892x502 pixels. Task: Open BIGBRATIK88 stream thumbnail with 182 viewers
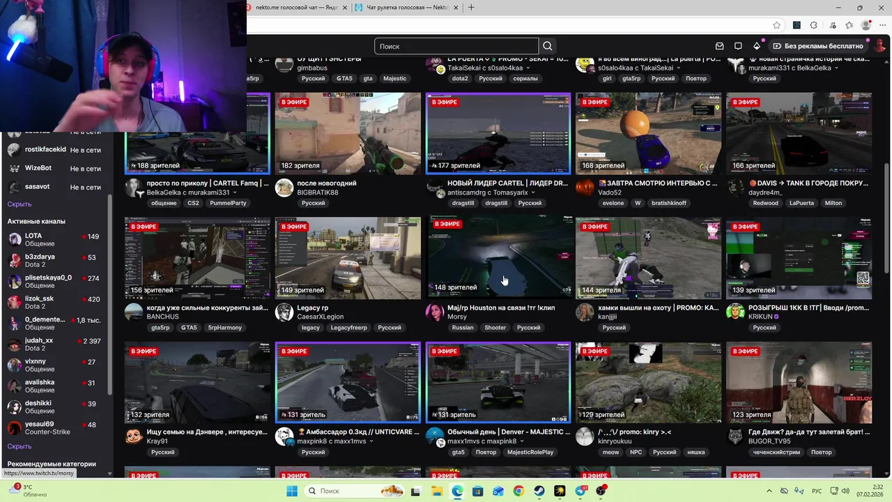pyautogui.click(x=348, y=133)
